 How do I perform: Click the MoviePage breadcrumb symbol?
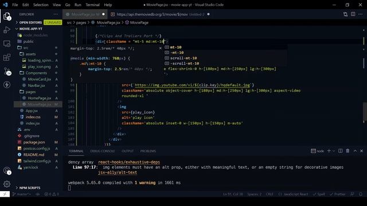pos(137,23)
